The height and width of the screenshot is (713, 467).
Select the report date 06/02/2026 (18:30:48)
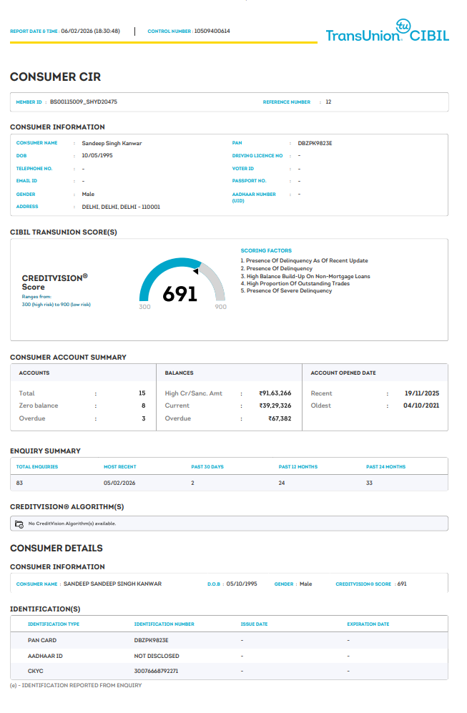pos(91,31)
